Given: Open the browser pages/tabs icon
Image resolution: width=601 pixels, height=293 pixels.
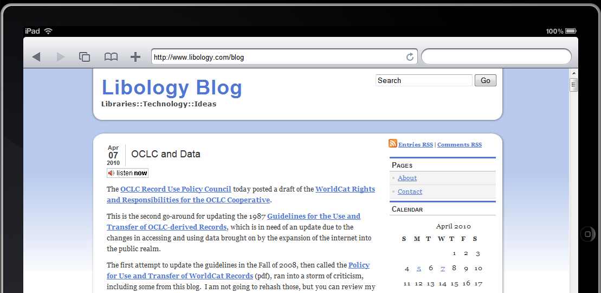Looking at the screenshot, I should coord(85,57).
